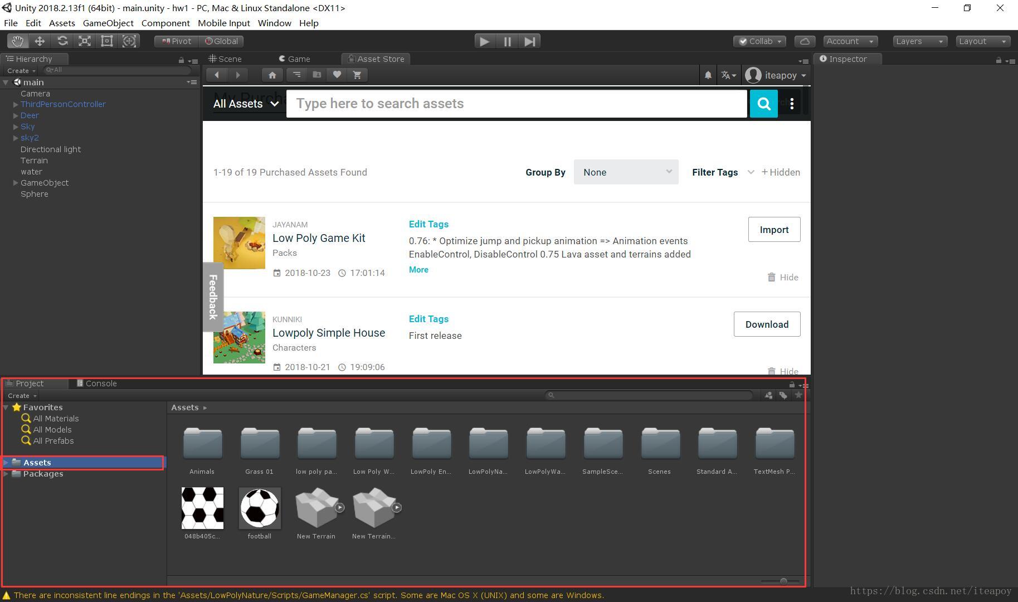This screenshot has height=602, width=1018.
Task: Toggle Hierarchy panel lock
Action: click(x=181, y=60)
